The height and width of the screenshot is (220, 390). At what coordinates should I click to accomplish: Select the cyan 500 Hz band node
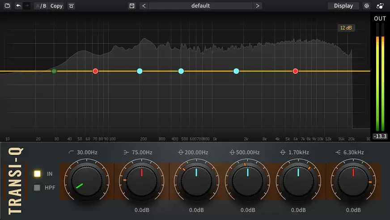coord(181,71)
